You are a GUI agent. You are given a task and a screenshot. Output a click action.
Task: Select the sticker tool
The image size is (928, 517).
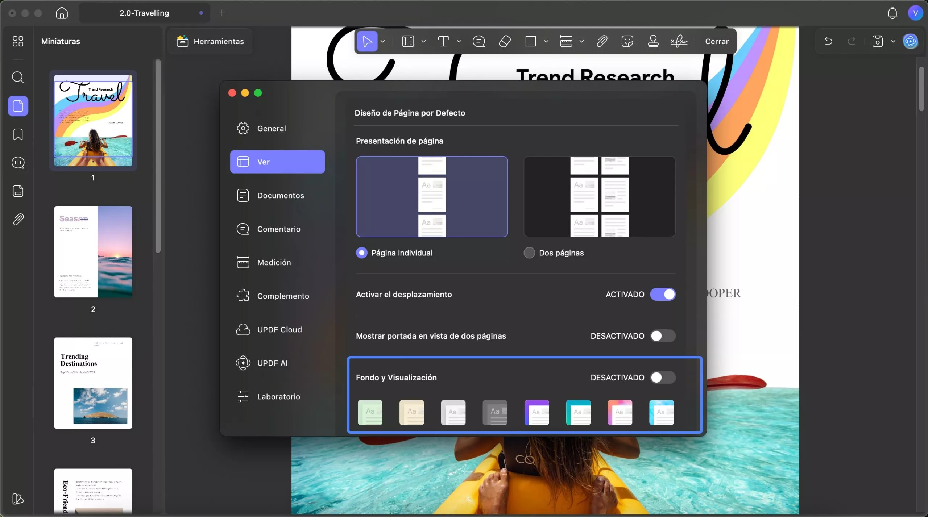pos(627,41)
